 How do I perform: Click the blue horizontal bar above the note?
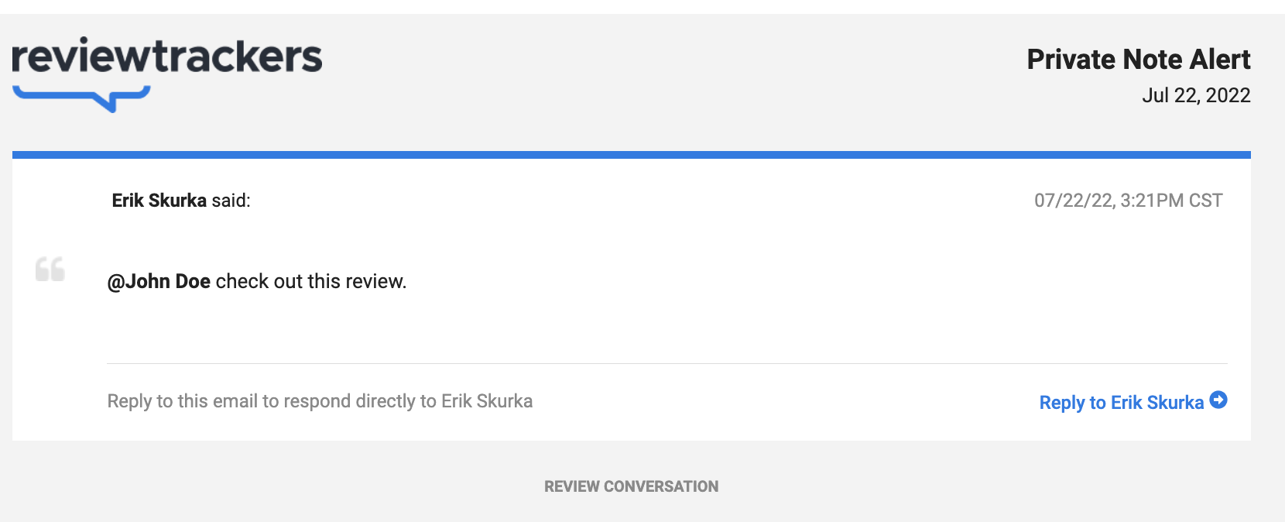[632, 155]
